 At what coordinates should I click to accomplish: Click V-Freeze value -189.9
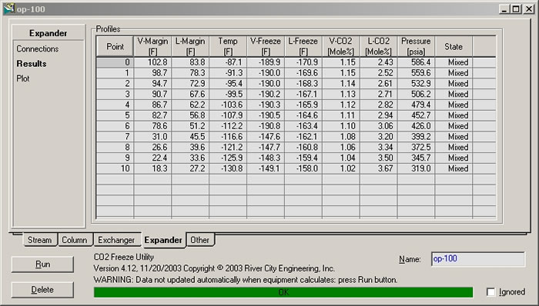click(266, 62)
